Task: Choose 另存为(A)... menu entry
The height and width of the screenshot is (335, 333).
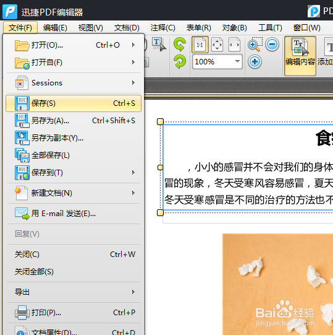Action: tap(74, 121)
